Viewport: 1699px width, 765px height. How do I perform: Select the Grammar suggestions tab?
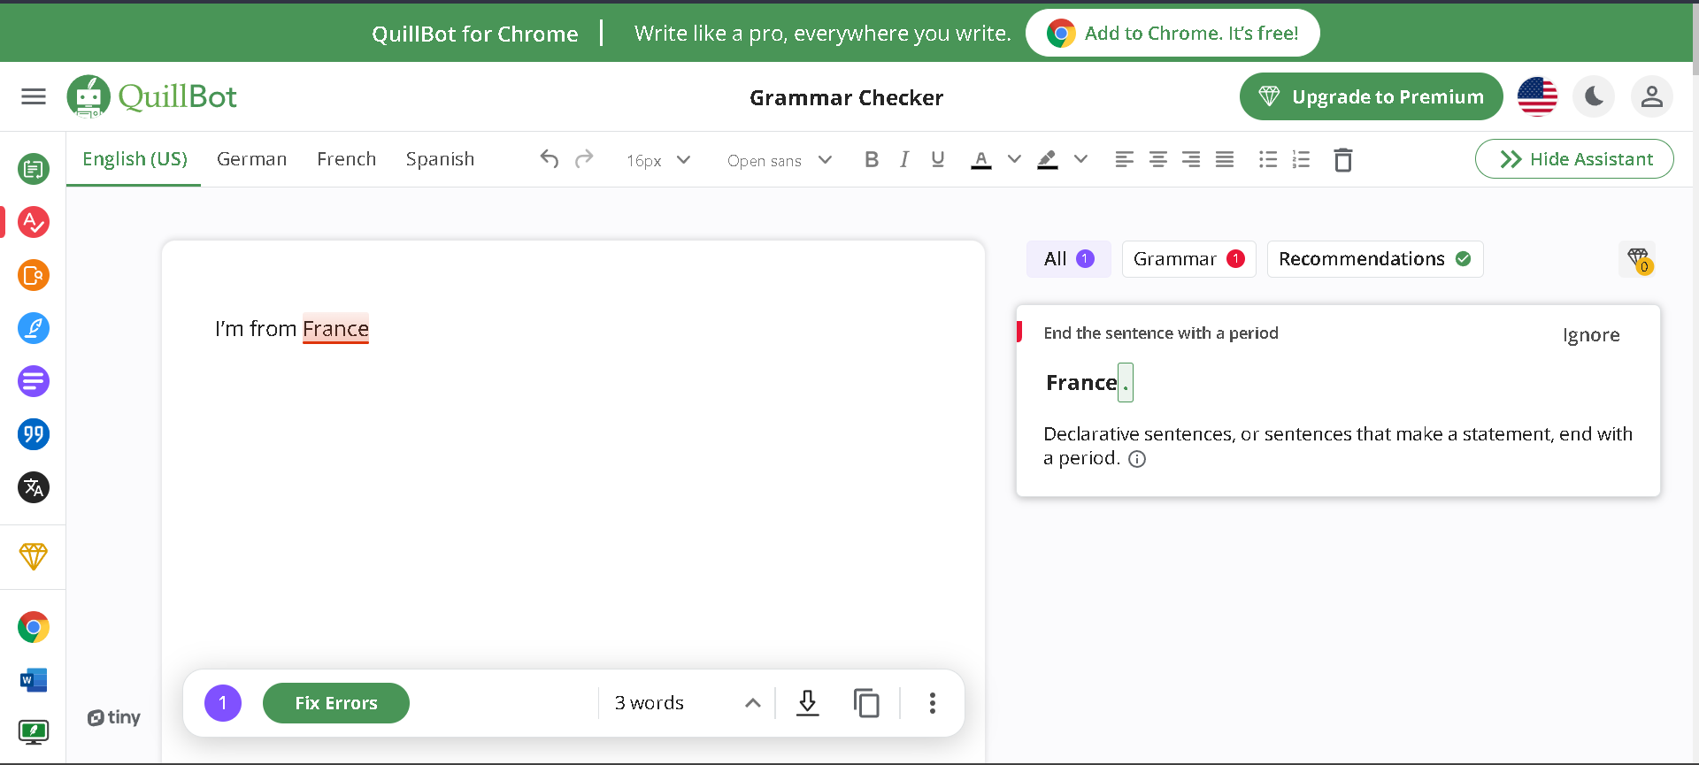pos(1188,259)
